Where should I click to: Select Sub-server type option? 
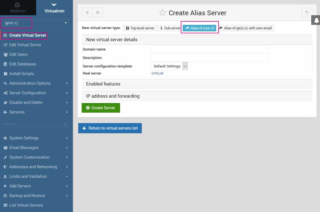pyautogui.click(x=170, y=28)
